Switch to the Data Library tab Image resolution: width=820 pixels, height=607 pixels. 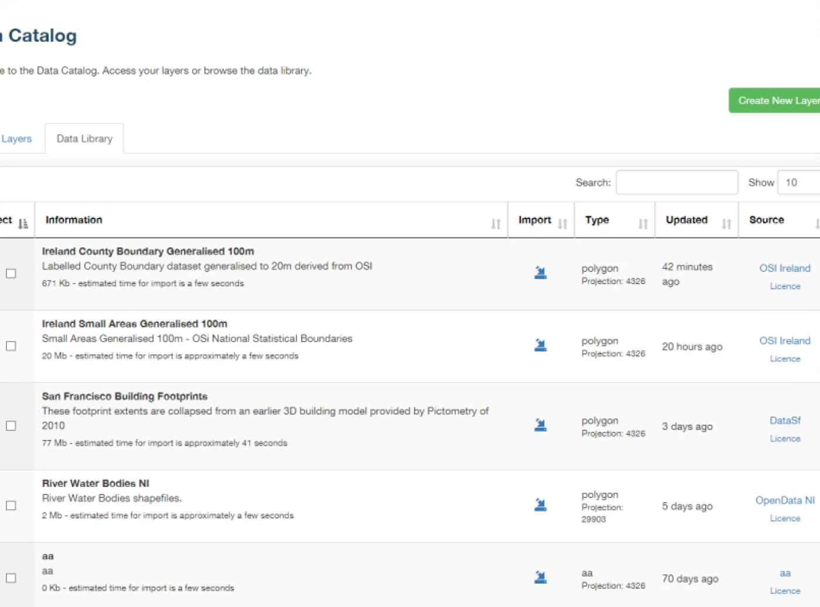(x=84, y=139)
